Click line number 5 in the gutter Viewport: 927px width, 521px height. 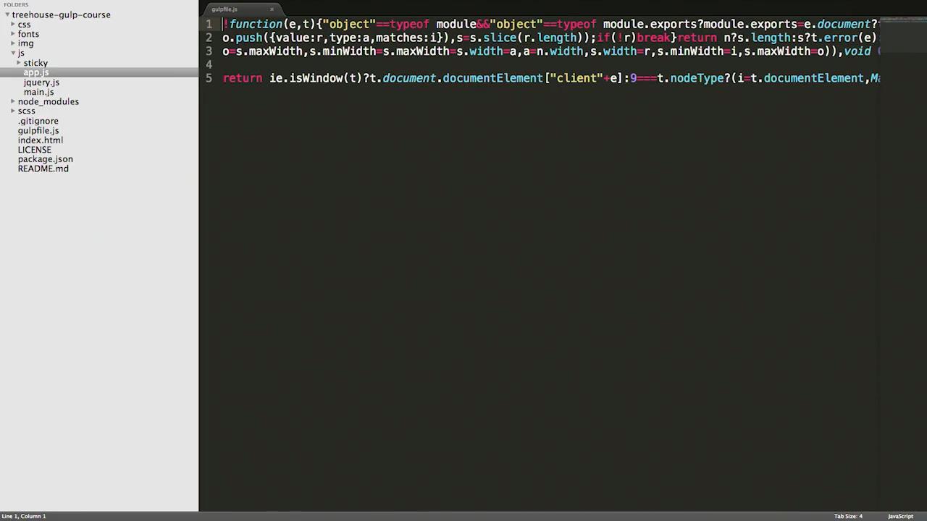click(209, 78)
